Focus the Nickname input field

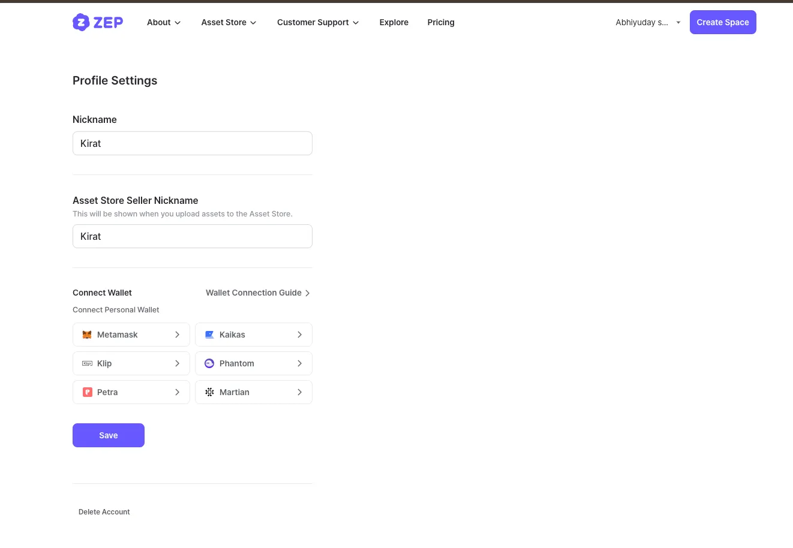(192, 143)
